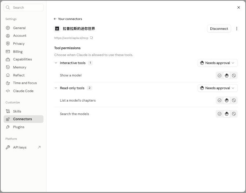The height and width of the screenshot is (193, 246).
Task: Collapse the Read-only tools section
Action: 56,88
